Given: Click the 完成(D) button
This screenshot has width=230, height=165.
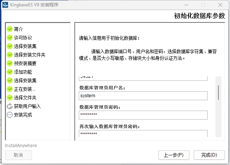Looking at the screenshot, I should [209, 155].
